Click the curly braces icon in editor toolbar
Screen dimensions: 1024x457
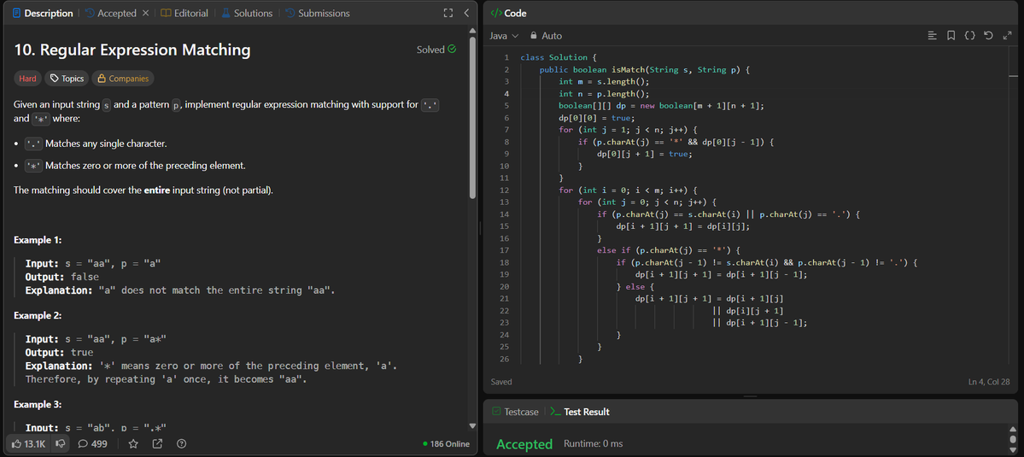pyautogui.click(x=970, y=36)
